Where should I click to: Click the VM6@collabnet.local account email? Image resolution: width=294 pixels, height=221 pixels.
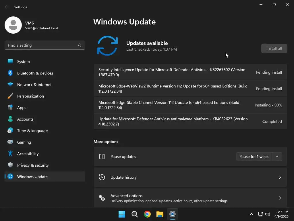tap(42, 28)
